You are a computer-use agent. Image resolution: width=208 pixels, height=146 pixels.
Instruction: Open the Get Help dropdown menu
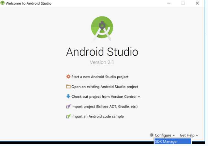(x=189, y=135)
